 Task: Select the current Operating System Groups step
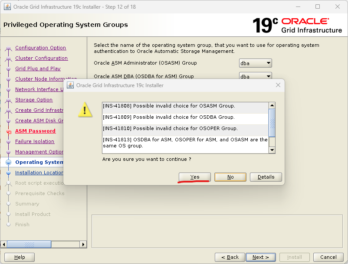(x=39, y=162)
